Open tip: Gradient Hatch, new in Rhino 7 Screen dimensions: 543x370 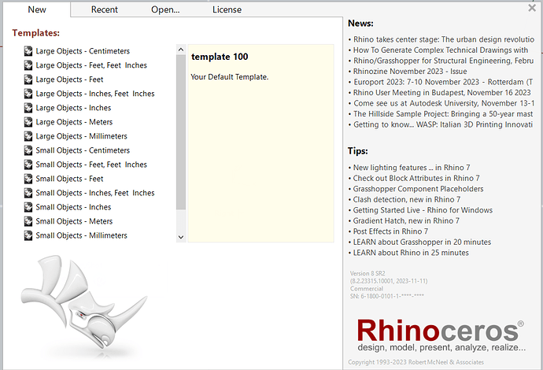(x=406, y=221)
